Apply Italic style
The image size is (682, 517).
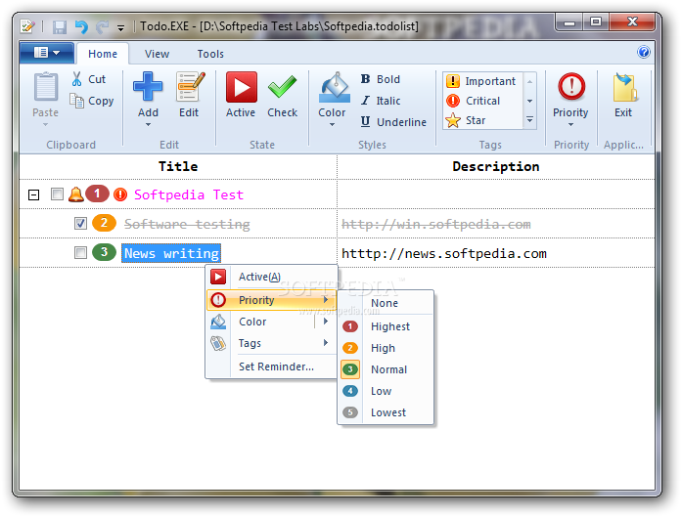(381, 101)
